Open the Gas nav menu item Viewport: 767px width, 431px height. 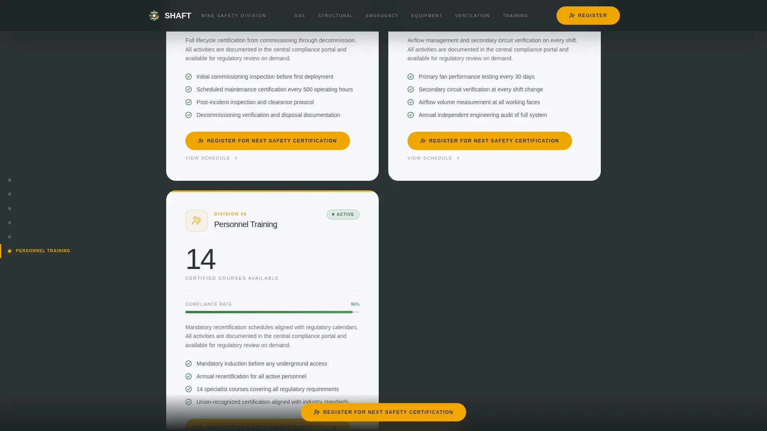pyautogui.click(x=300, y=16)
